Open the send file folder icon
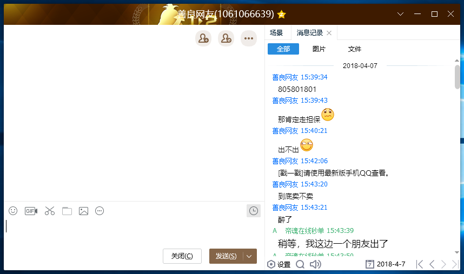464x274 pixels. pyautogui.click(x=67, y=211)
